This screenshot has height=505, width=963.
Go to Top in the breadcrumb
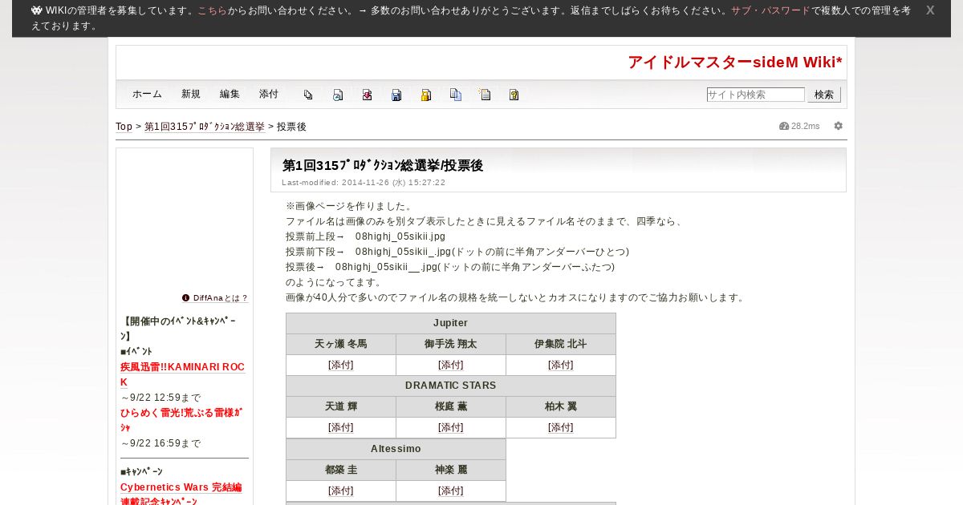[x=124, y=127]
